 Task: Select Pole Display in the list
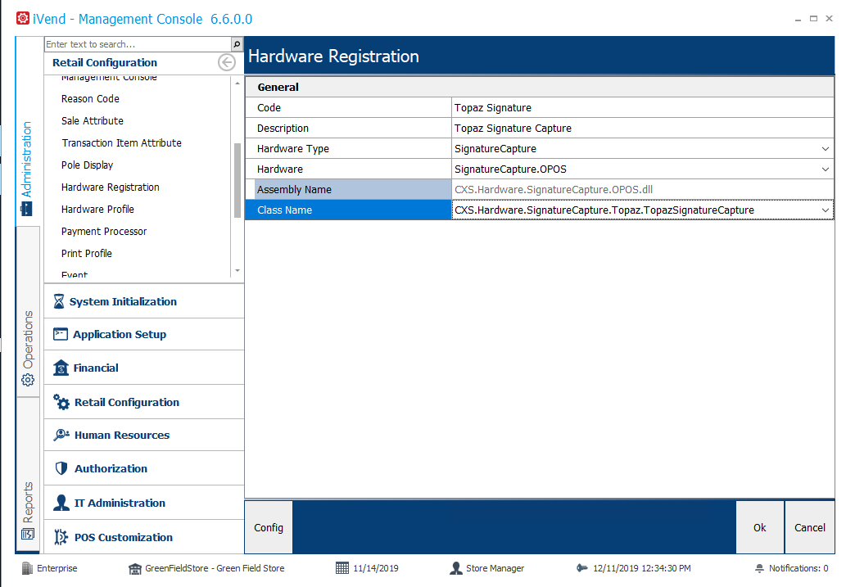pyautogui.click(x=87, y=165)
